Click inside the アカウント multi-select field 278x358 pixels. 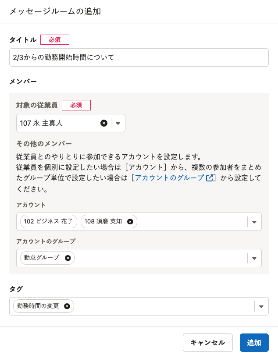click(191, 222)
